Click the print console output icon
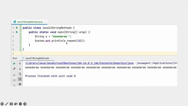This screenshot has width=188, height=106. [x=20, y=84]
